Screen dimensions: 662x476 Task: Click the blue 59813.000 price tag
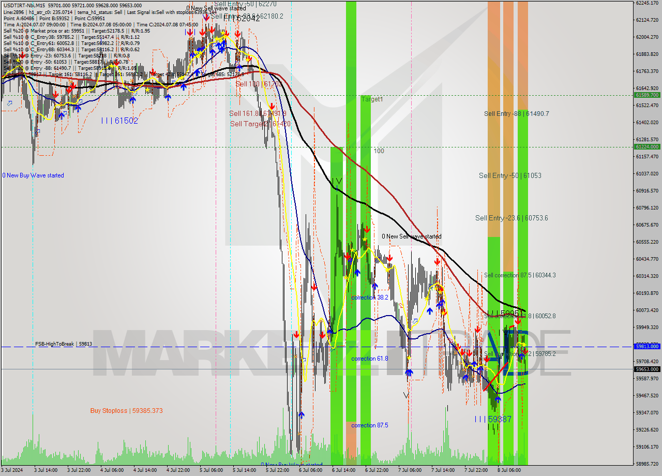[x=647, y=347]
